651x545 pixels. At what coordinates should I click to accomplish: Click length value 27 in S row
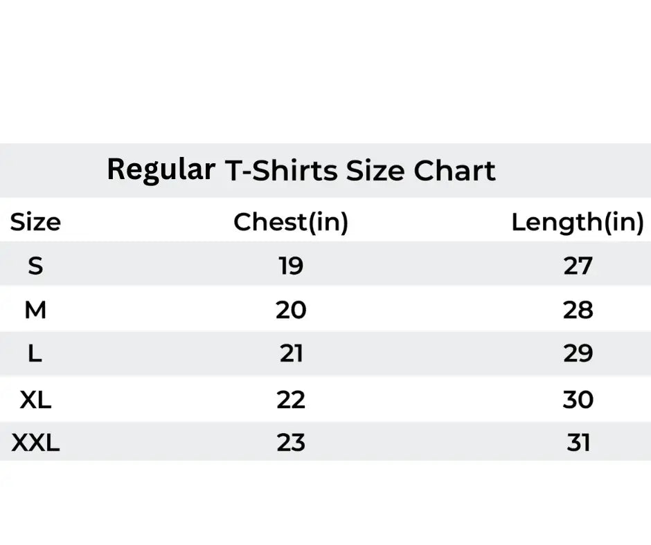[578, 266]
